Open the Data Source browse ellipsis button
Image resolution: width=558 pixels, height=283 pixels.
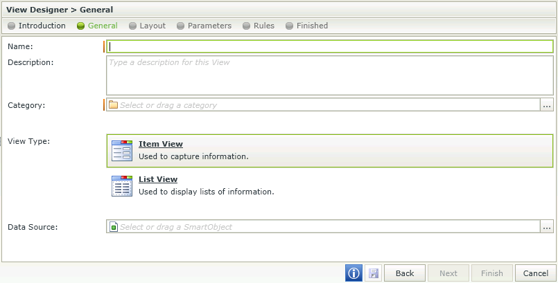(x=547, y=226)
